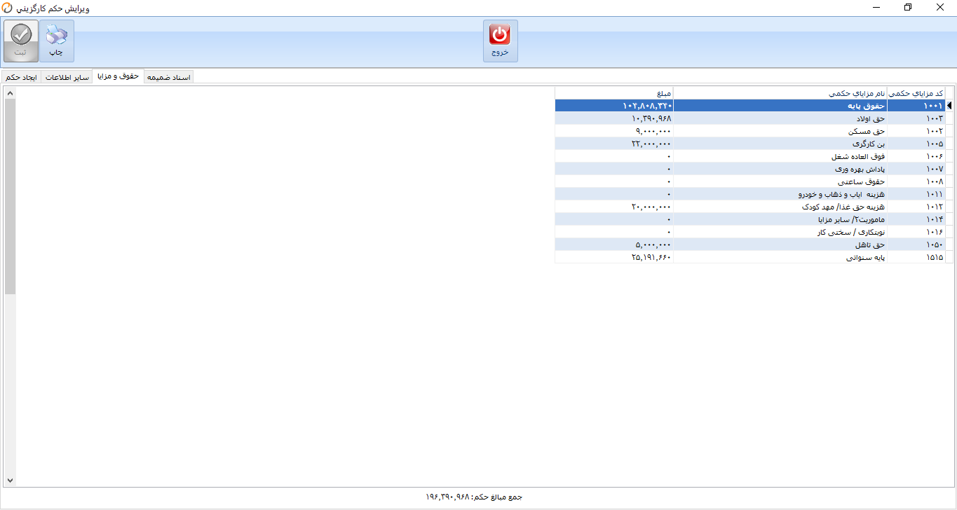Open the اسناد ضمیمه tab

[169, 77]
